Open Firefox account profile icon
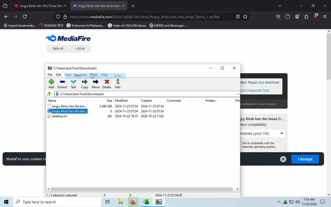Screen dimensions: 331x207 pos(297,17)
